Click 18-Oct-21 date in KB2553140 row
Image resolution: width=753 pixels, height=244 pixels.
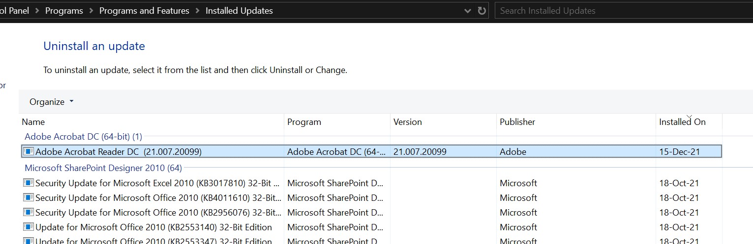point(679,227)
